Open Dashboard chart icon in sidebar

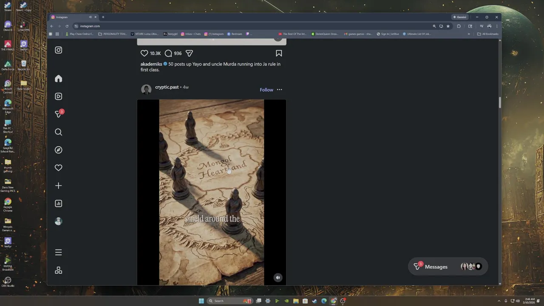click(x=59, y=204)
